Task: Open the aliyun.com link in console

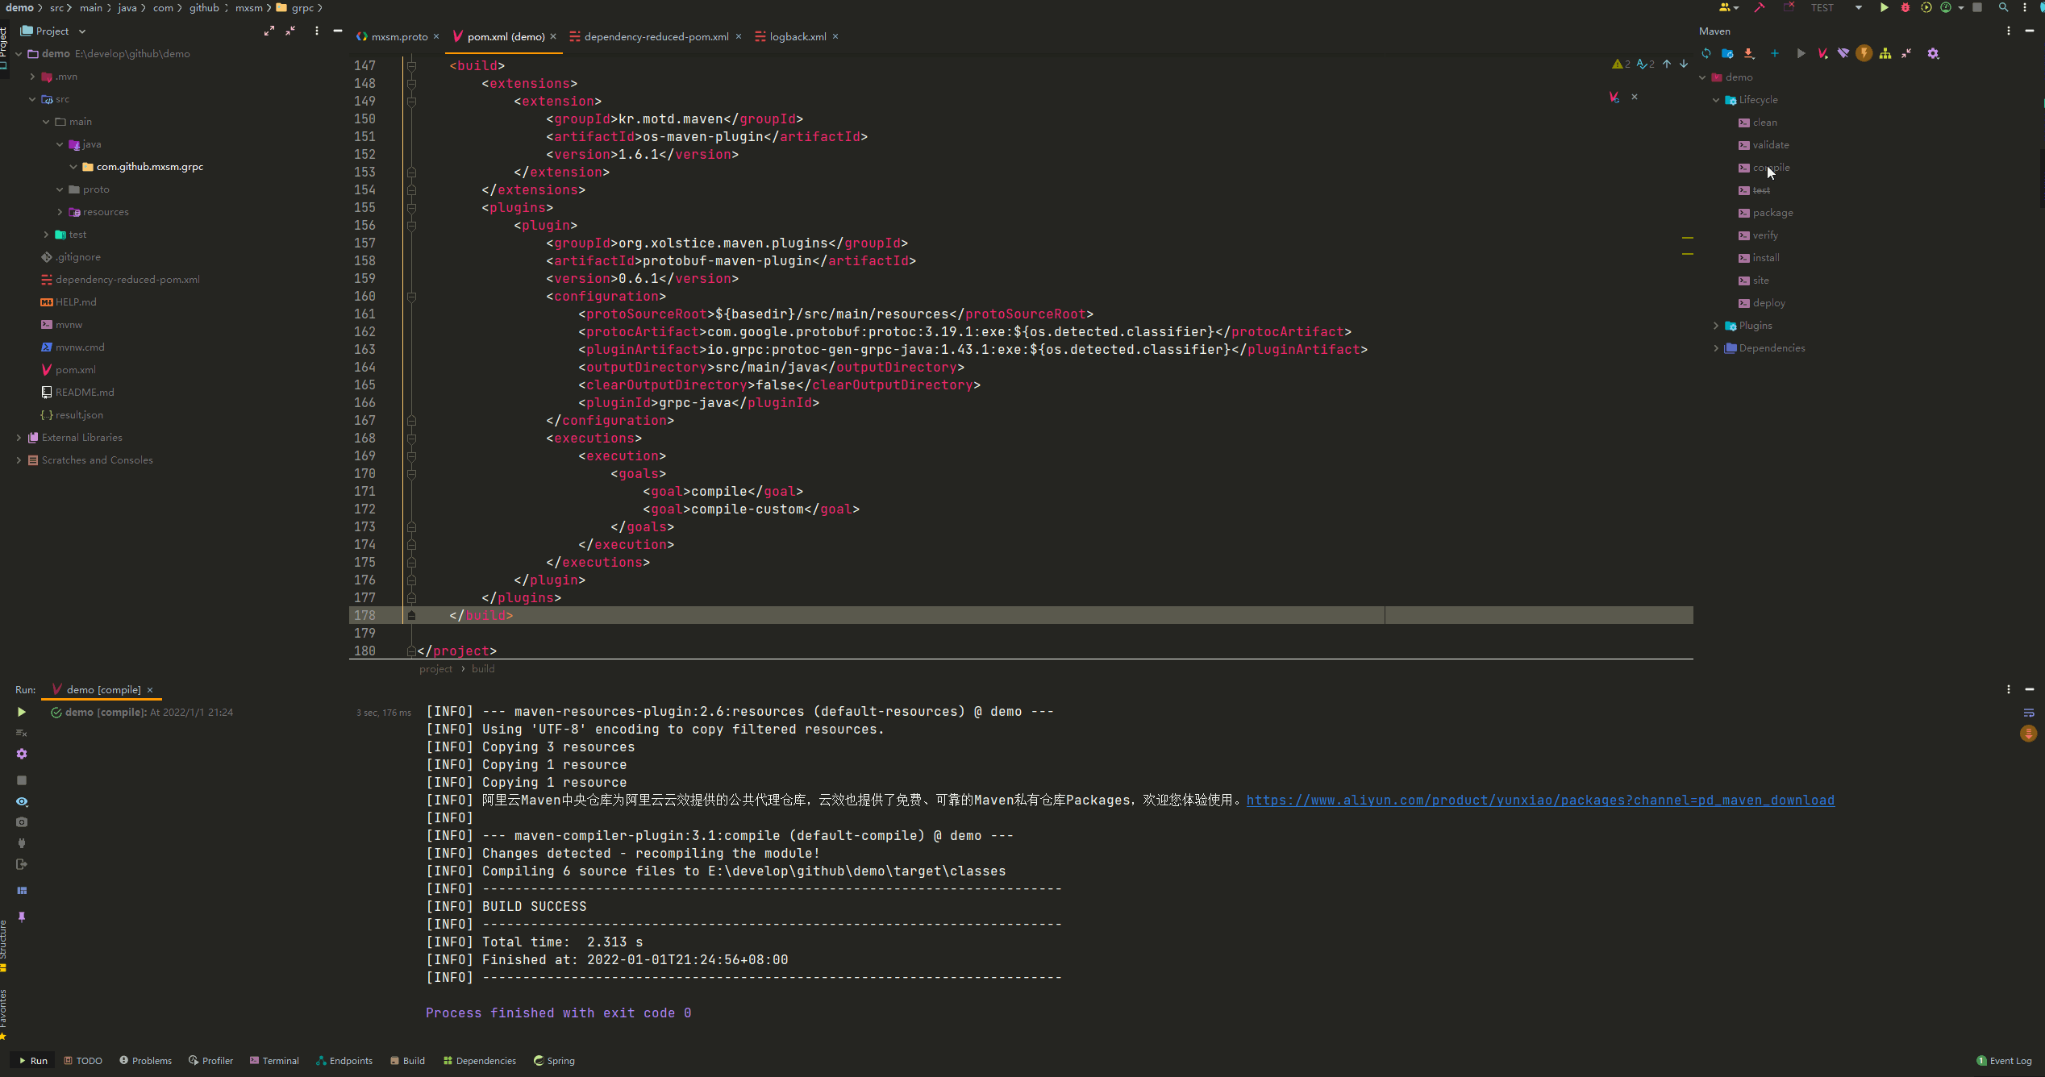Action: 1540,800
